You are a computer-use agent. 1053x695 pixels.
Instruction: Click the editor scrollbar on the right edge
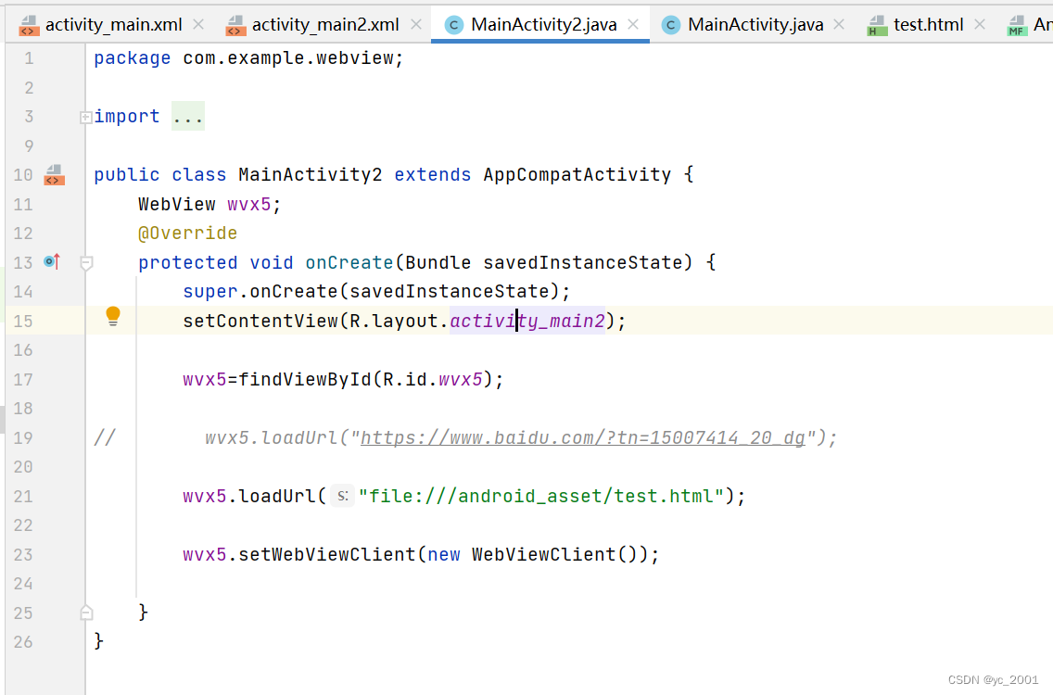click(x=1047, y=371)
